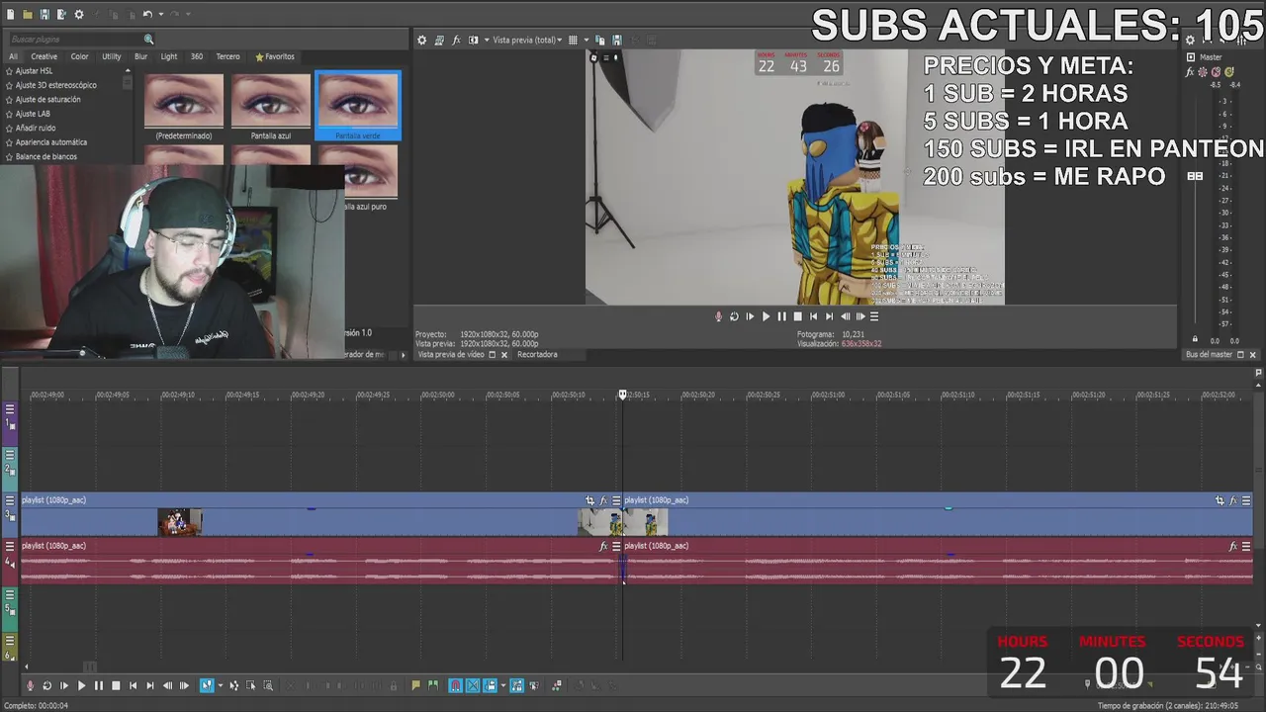Image resolution: width=1266 pixels, height=712 pixels.
Task: Star the Añadir ruido plugin
Action: tap(9, 129)
